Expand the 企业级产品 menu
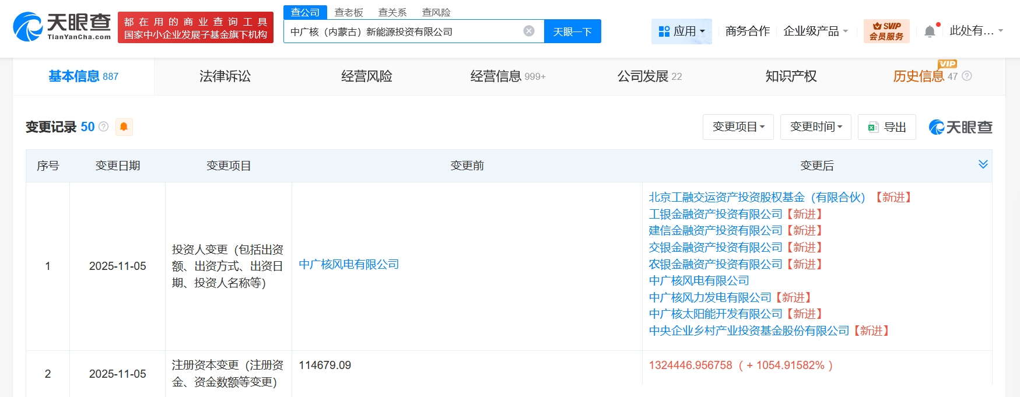The image size is (1020, 397). [815, 31]
